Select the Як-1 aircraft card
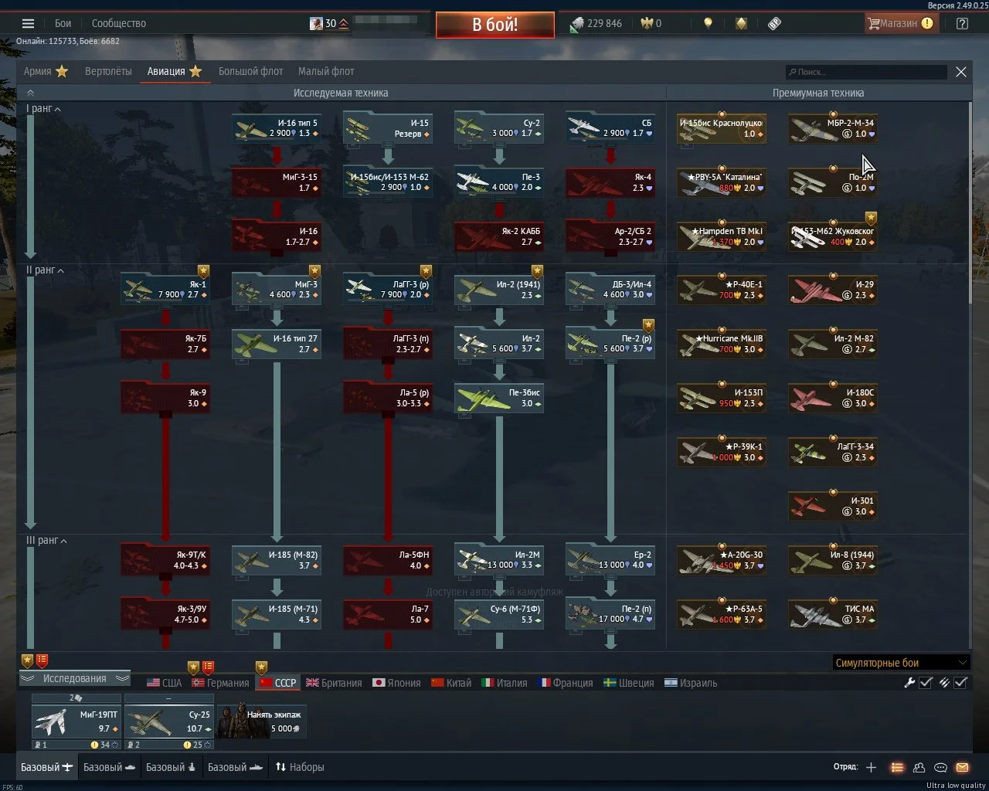This screenshot has width=989, height=791. 165,290
